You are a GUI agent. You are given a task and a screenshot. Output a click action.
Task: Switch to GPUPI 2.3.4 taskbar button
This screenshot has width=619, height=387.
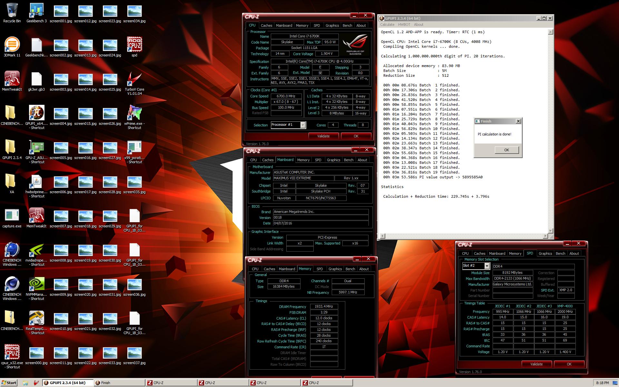click(67, 383)
